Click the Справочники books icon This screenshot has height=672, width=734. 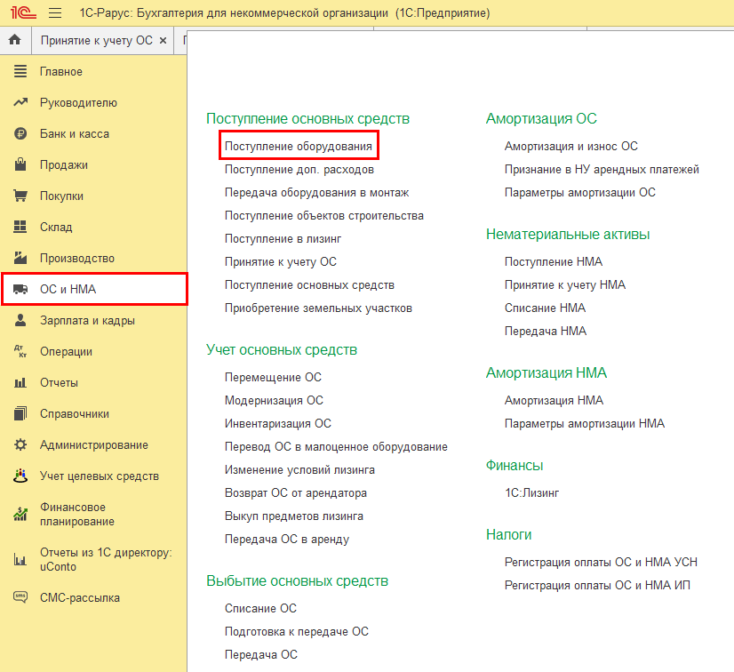[20, 414]
